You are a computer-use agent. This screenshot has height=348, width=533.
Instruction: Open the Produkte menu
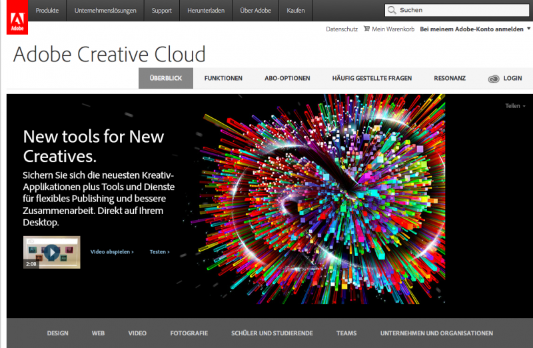47,11
